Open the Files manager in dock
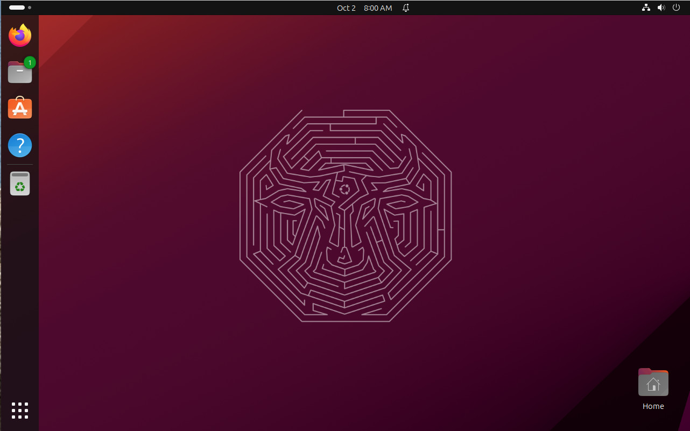Viewport: 690px width, 431px height. [x=20, y=72]
